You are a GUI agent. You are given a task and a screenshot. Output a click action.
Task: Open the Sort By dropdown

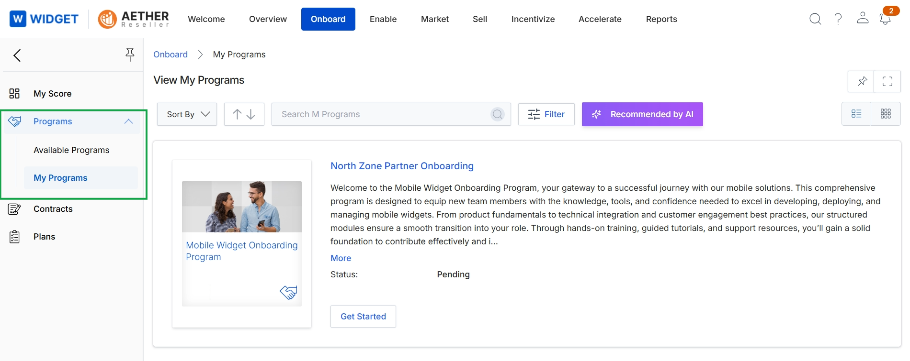coord(187,114)
